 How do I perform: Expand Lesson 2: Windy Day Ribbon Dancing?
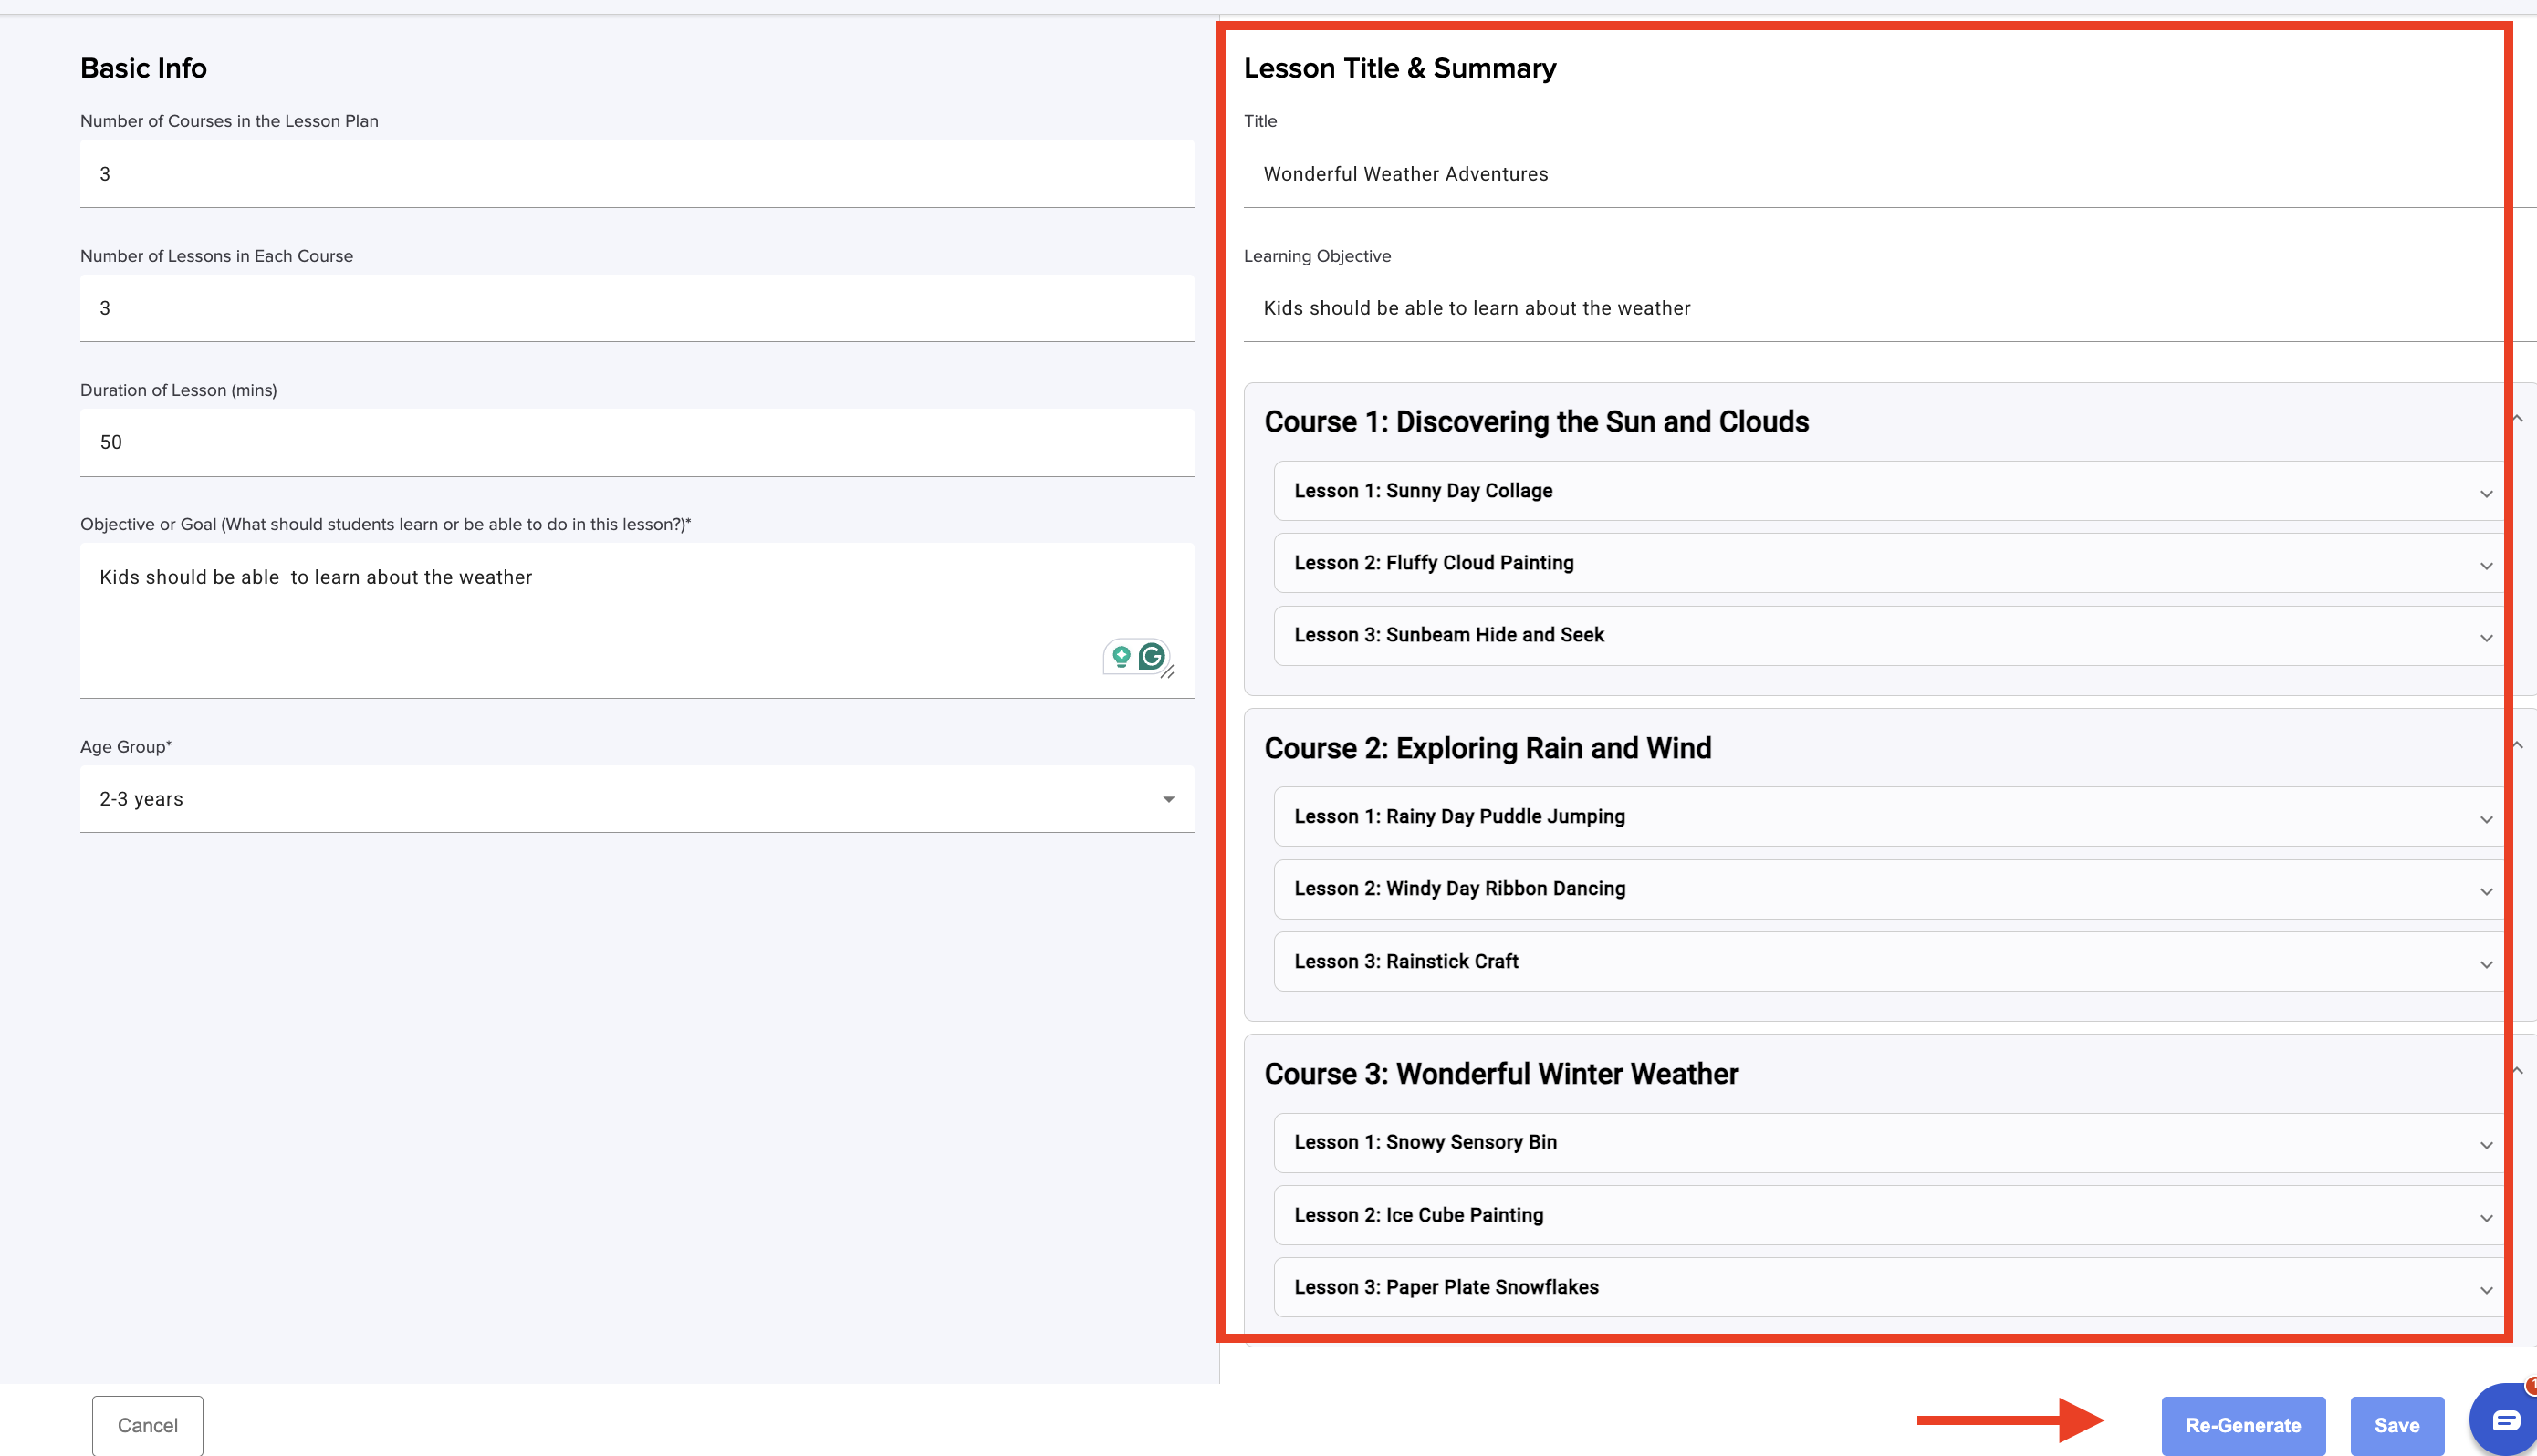tap(2485, 891)
